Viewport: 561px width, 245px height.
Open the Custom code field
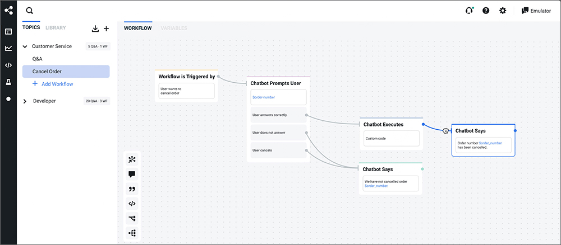coord(392,138)
